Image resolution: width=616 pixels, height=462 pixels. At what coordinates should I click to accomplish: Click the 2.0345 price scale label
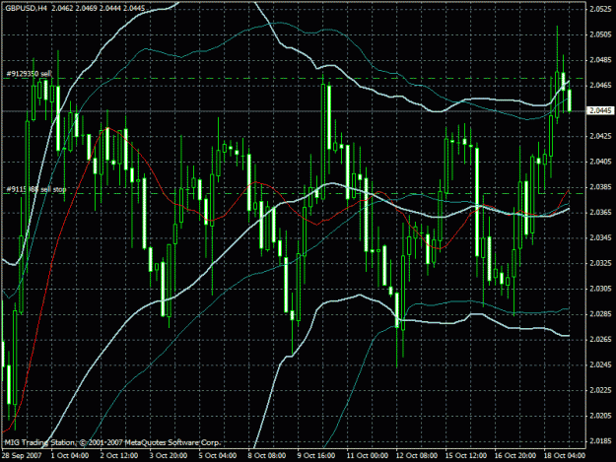[x=600, y=237]
